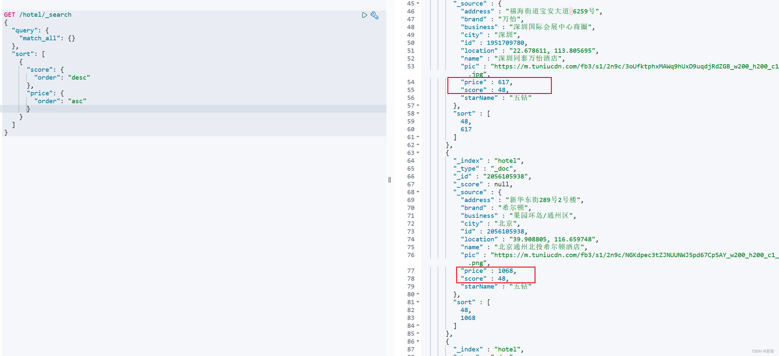Toggle the fold arrow at line 80
This screenshot has width=779, height=356.
[x=418, y=294]
